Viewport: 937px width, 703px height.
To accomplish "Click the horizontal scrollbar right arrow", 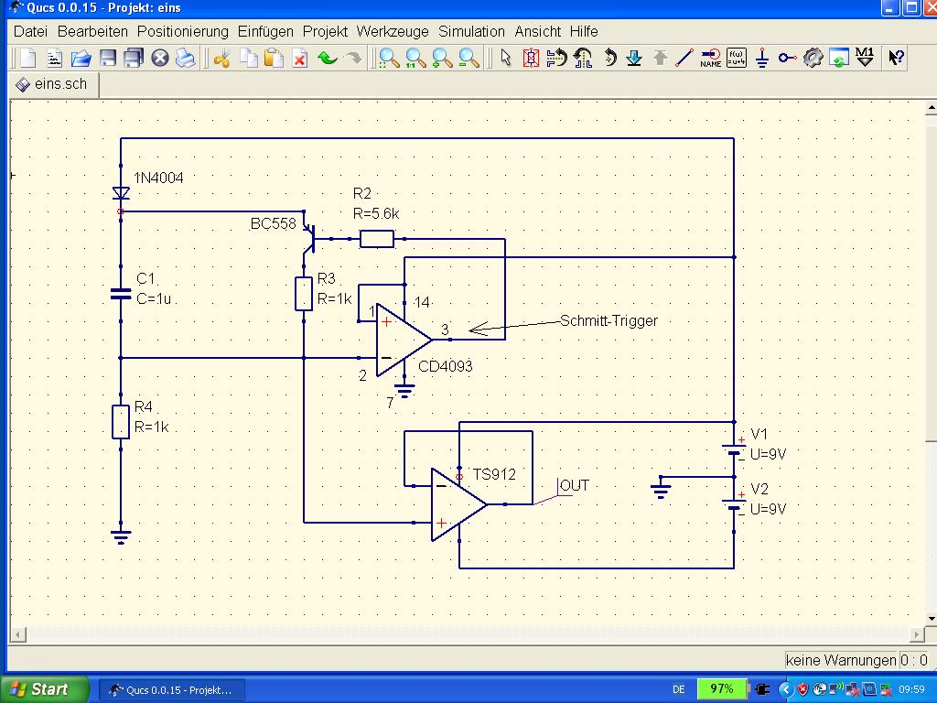I will pyautogui.click(x=916, y=634).
